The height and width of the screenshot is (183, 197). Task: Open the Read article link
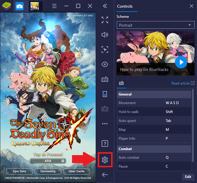tap(183, 83)
